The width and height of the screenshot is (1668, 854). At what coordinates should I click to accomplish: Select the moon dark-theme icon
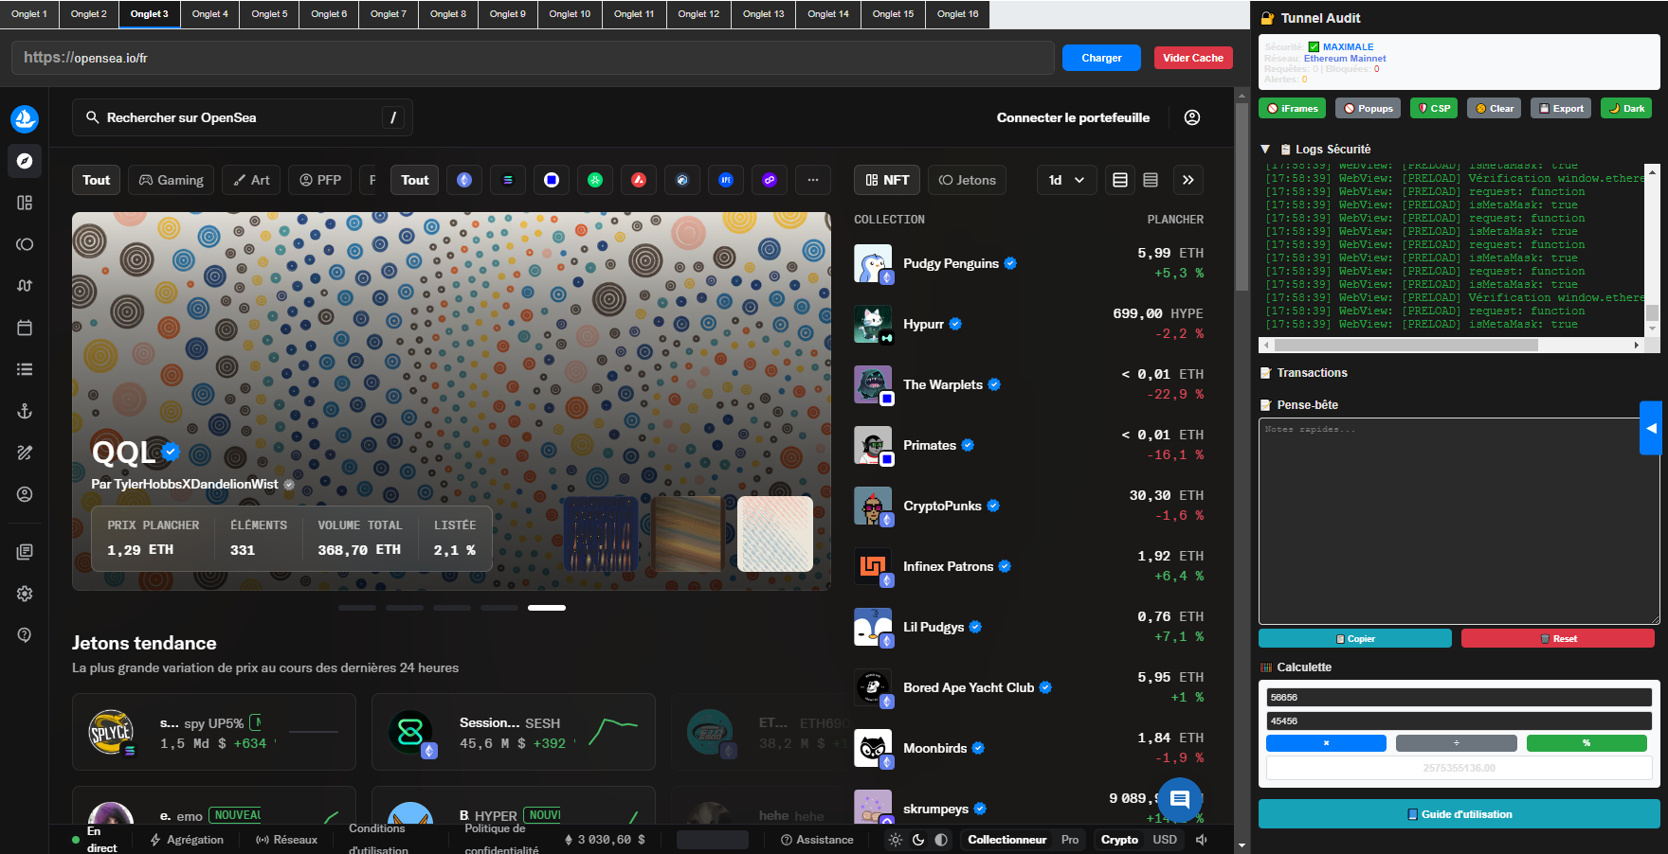click(x=916, y=840)
